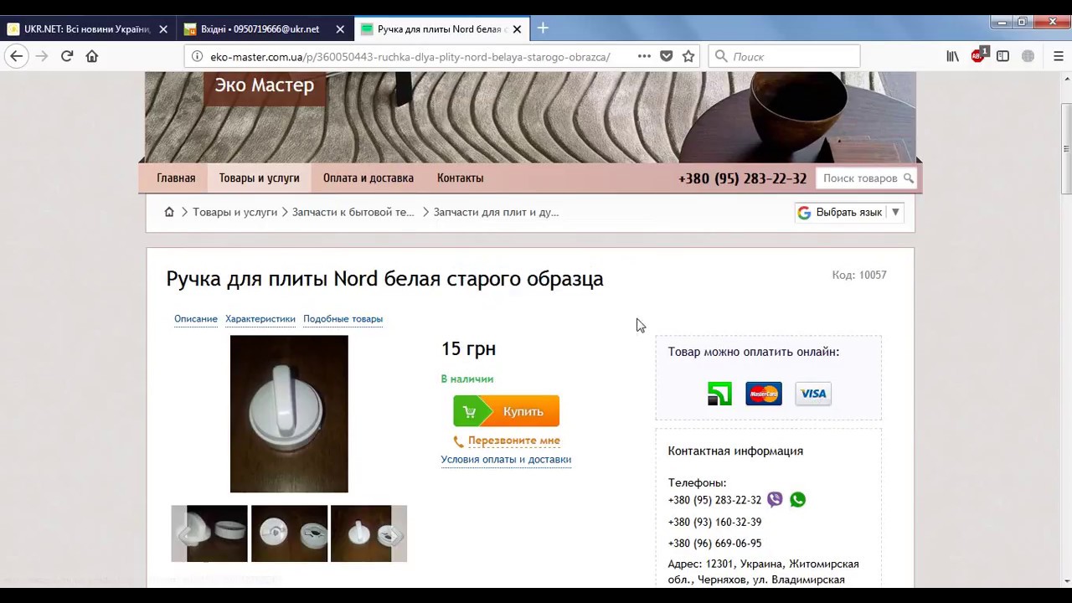This screenshot has height=603, width=1072.
Task: Close the Nord handle product tab
Action: click(517, 29)
